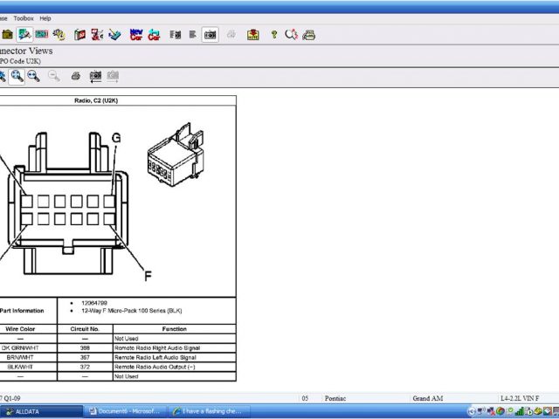This screenshot has height=419, width=559.
Task: Switch to the Document6 Microsoft Word window
Action: pos(125,410)
